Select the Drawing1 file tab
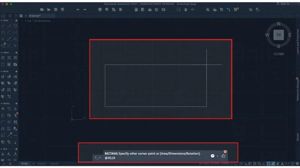Image resolution: width=300 pixels, height=168 pixels. 35,16
